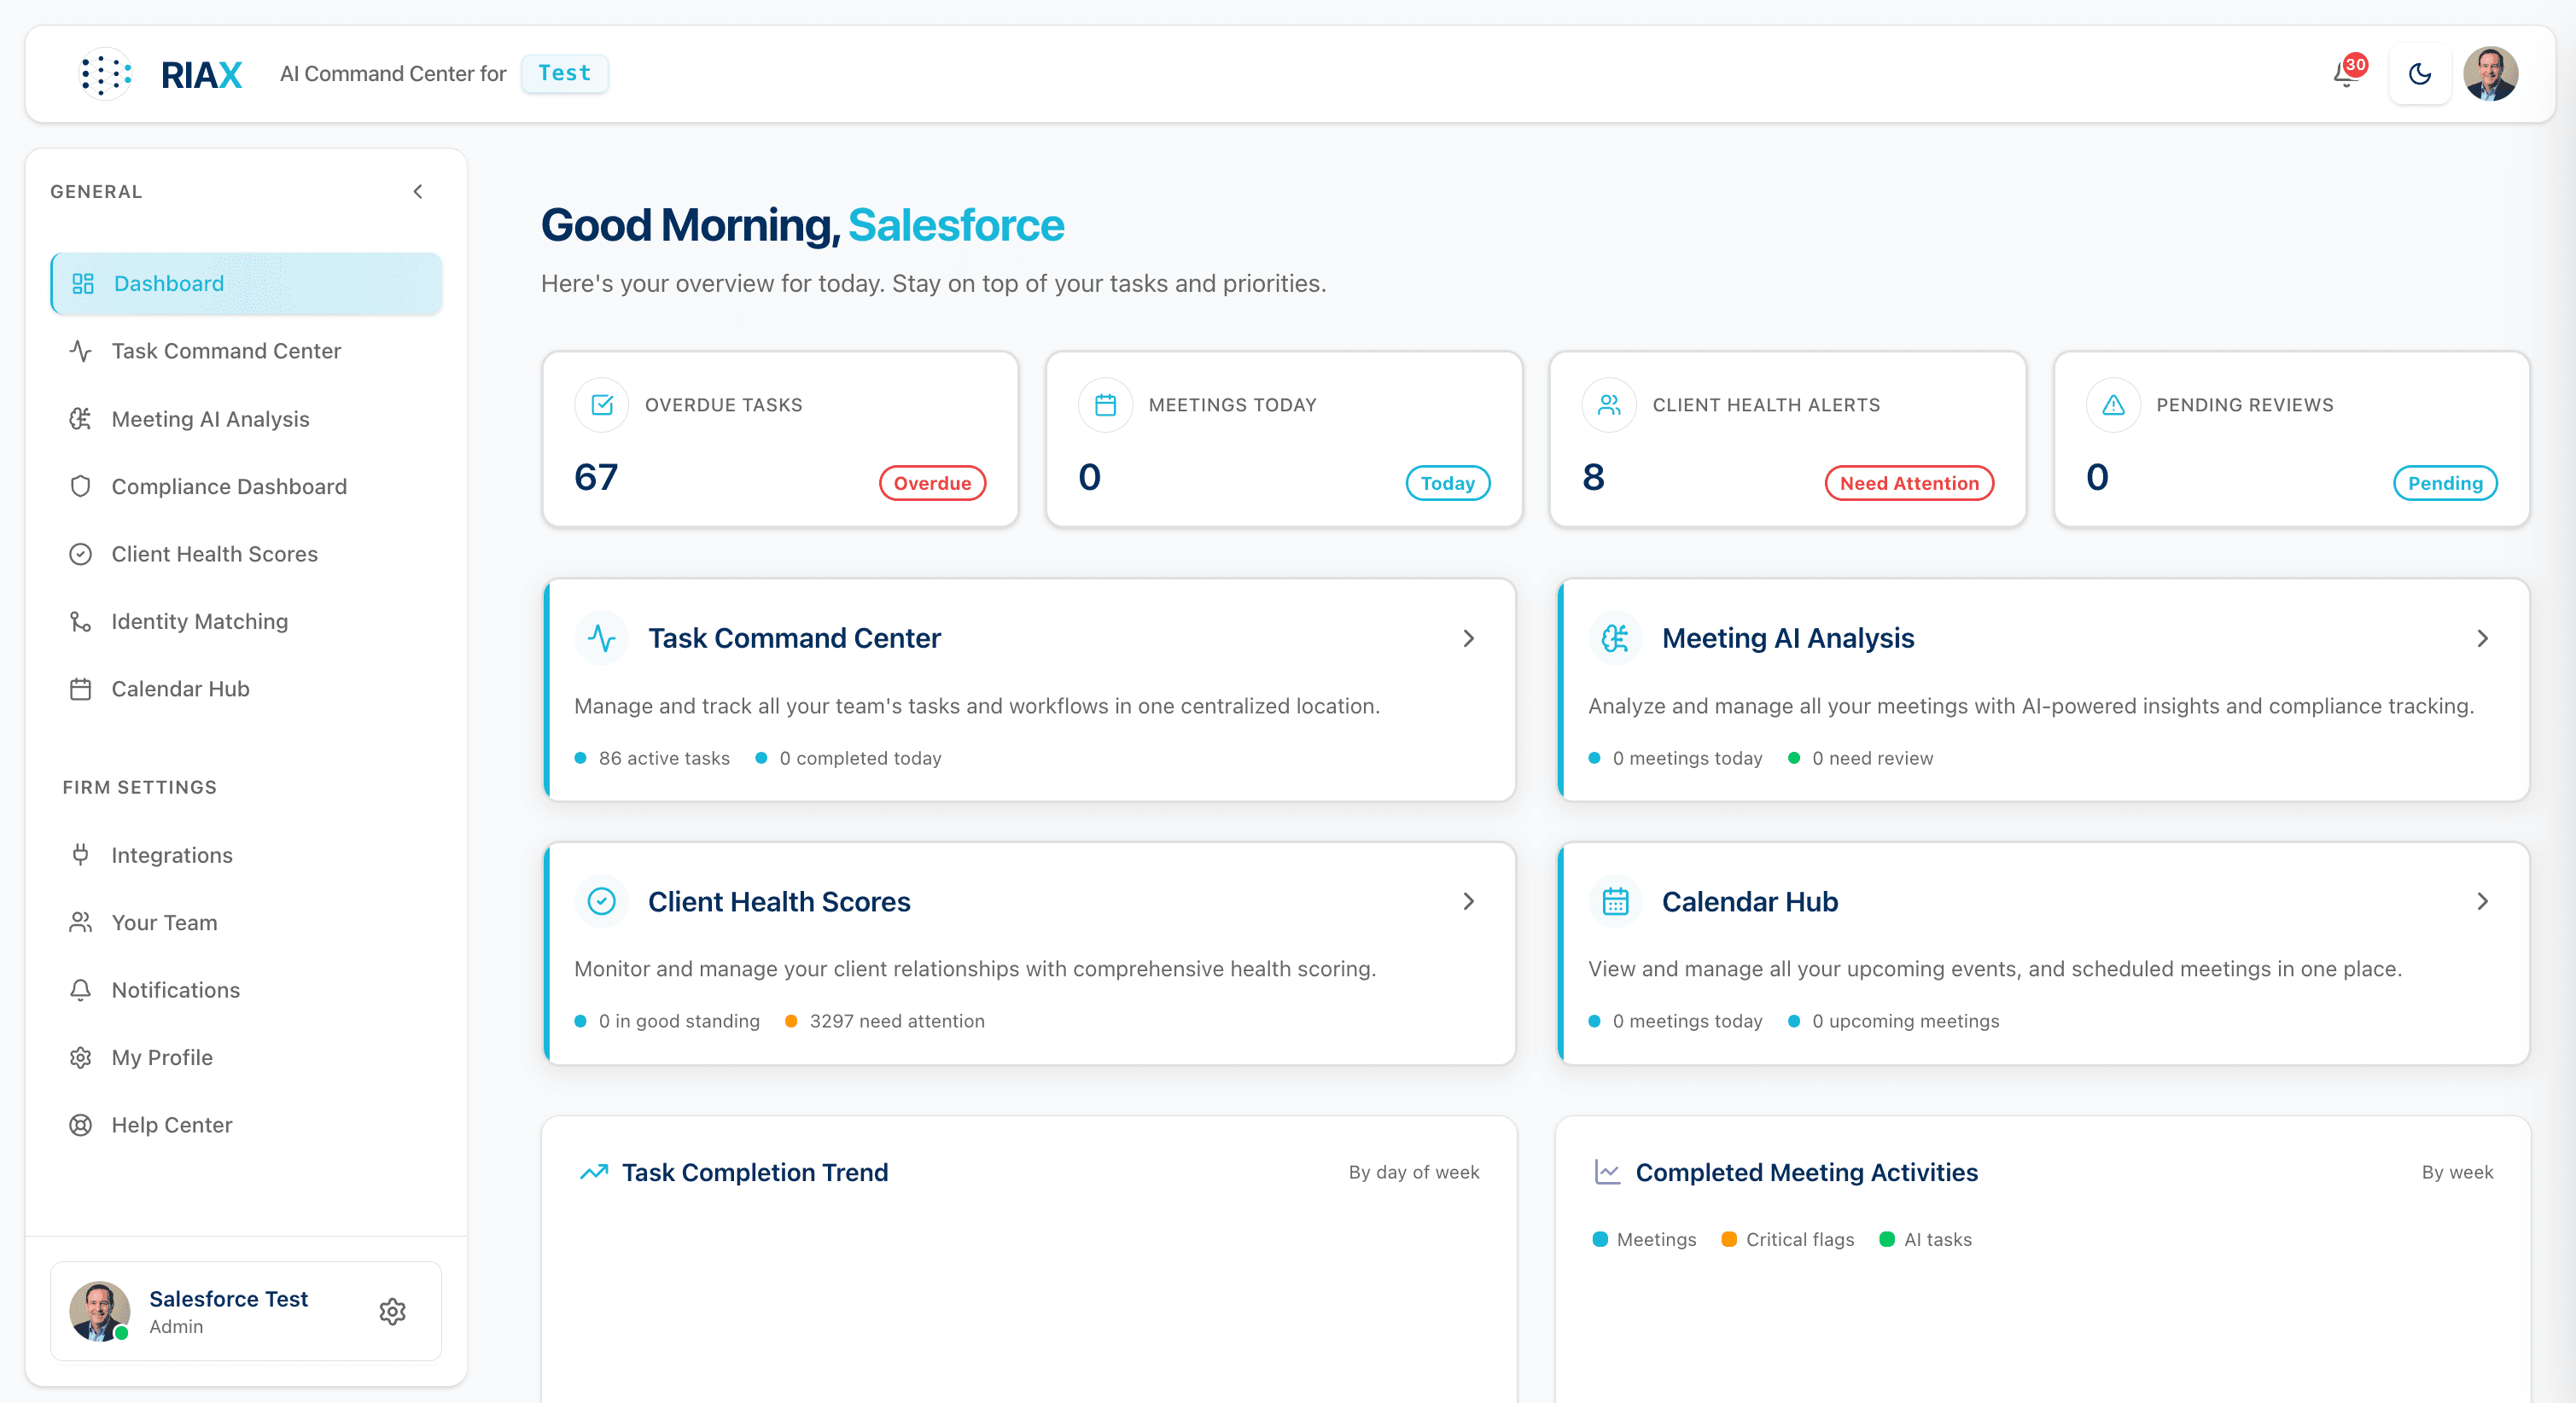Screen dimensions: 2576x1403
Task: Click the pulse icon on Task Command Center card
Action: (x=602, y=638)
